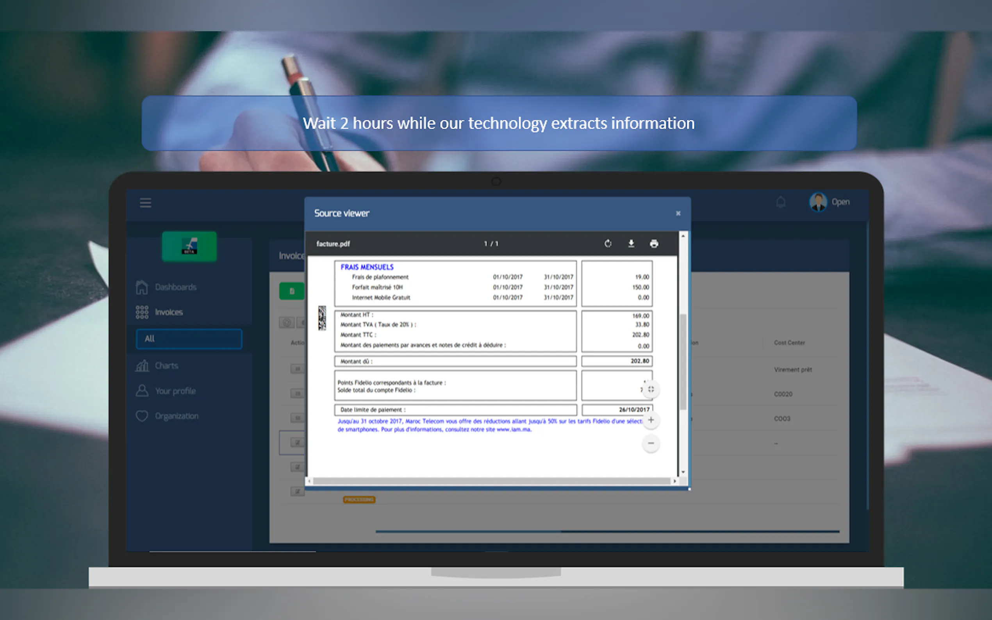The image size is (992, 620).
Task: Zoom out of the PDF with minus
Action: [x=651, y=443]
